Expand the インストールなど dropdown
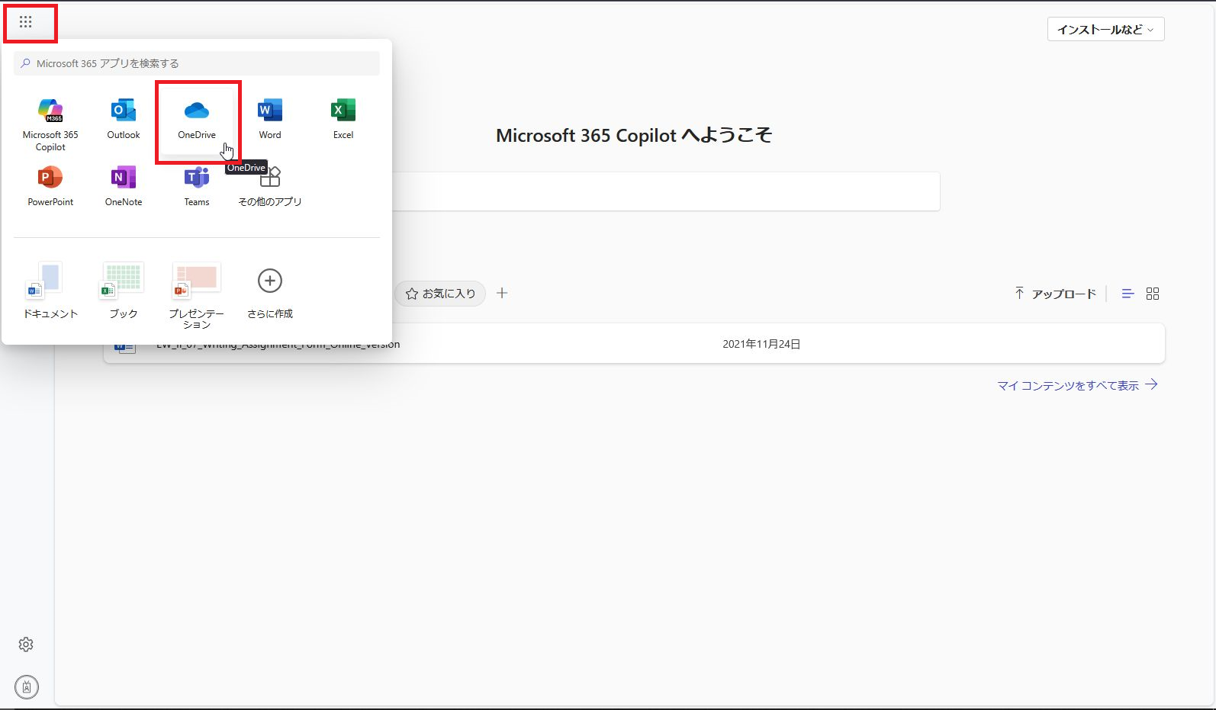 [x=1105, y=29]
